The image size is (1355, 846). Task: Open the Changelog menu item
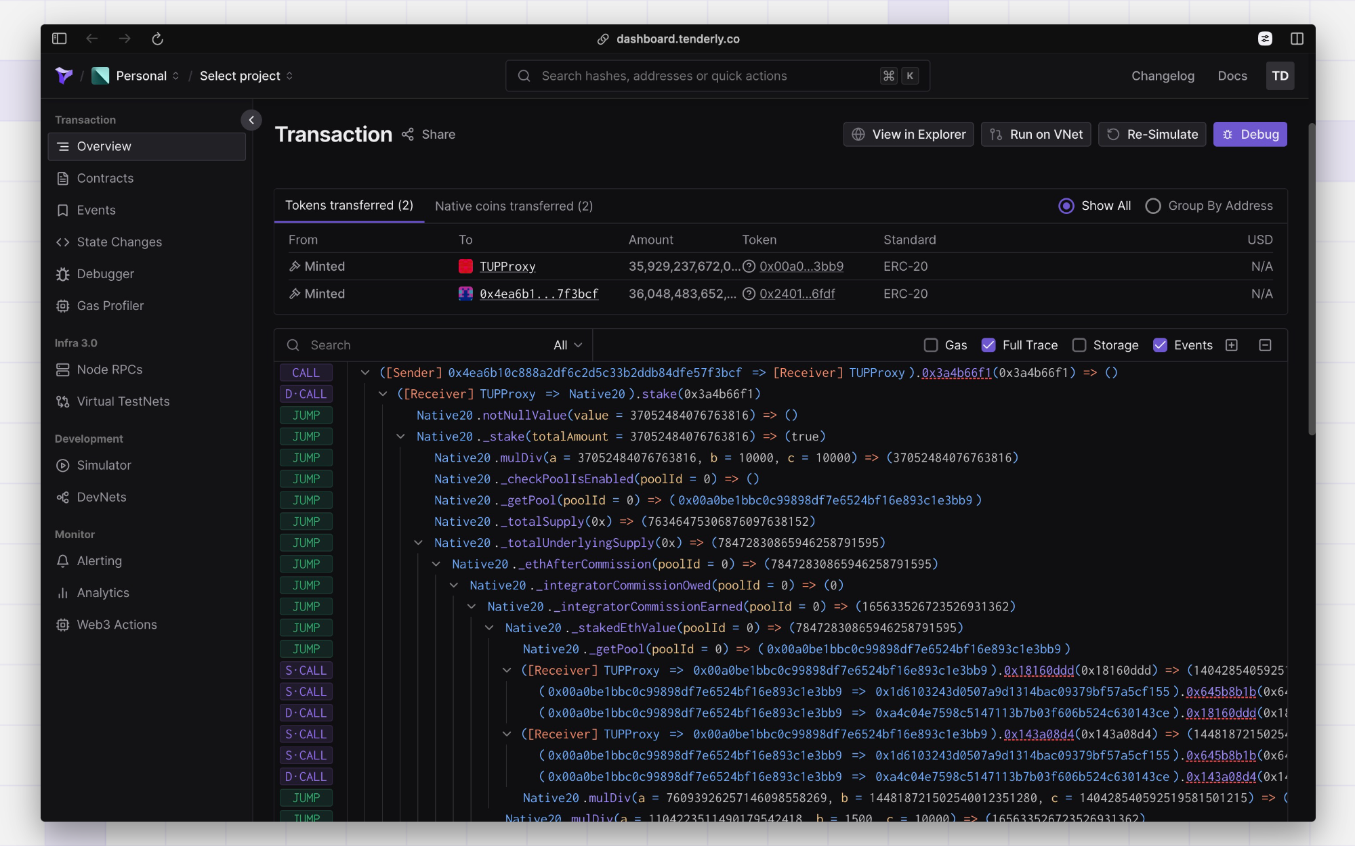1163,76
